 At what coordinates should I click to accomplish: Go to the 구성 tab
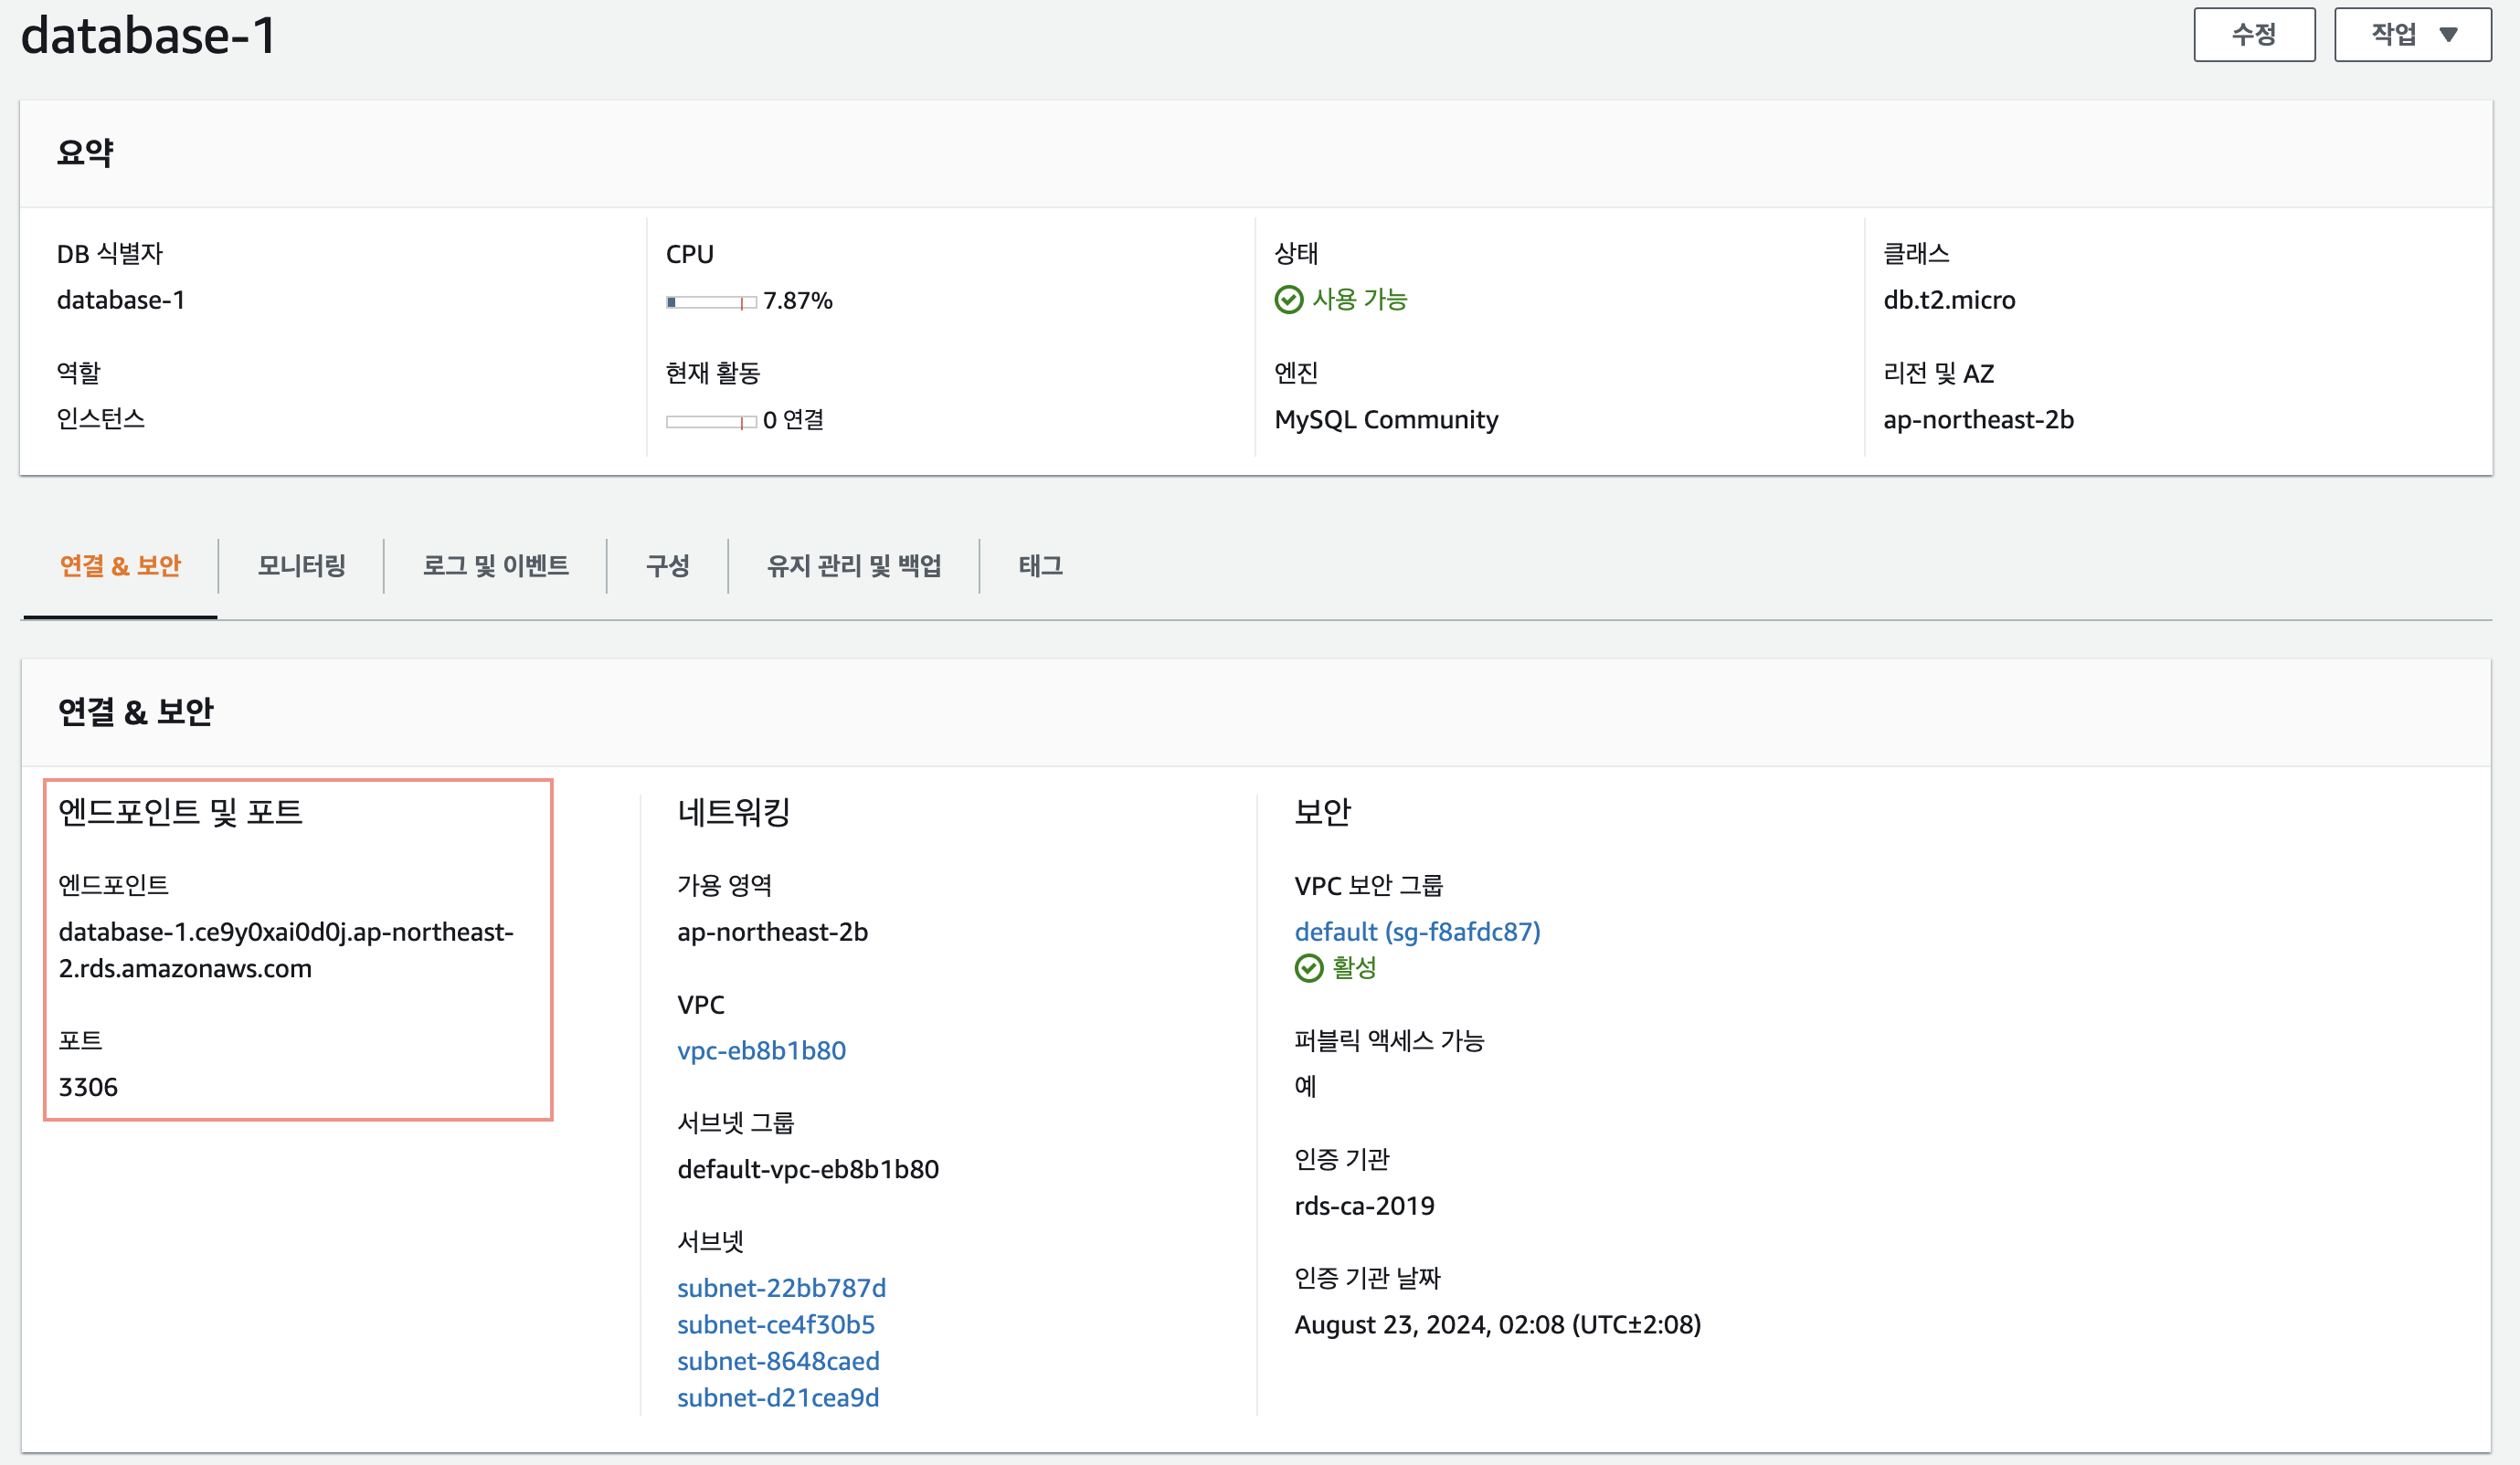[667, 565]
